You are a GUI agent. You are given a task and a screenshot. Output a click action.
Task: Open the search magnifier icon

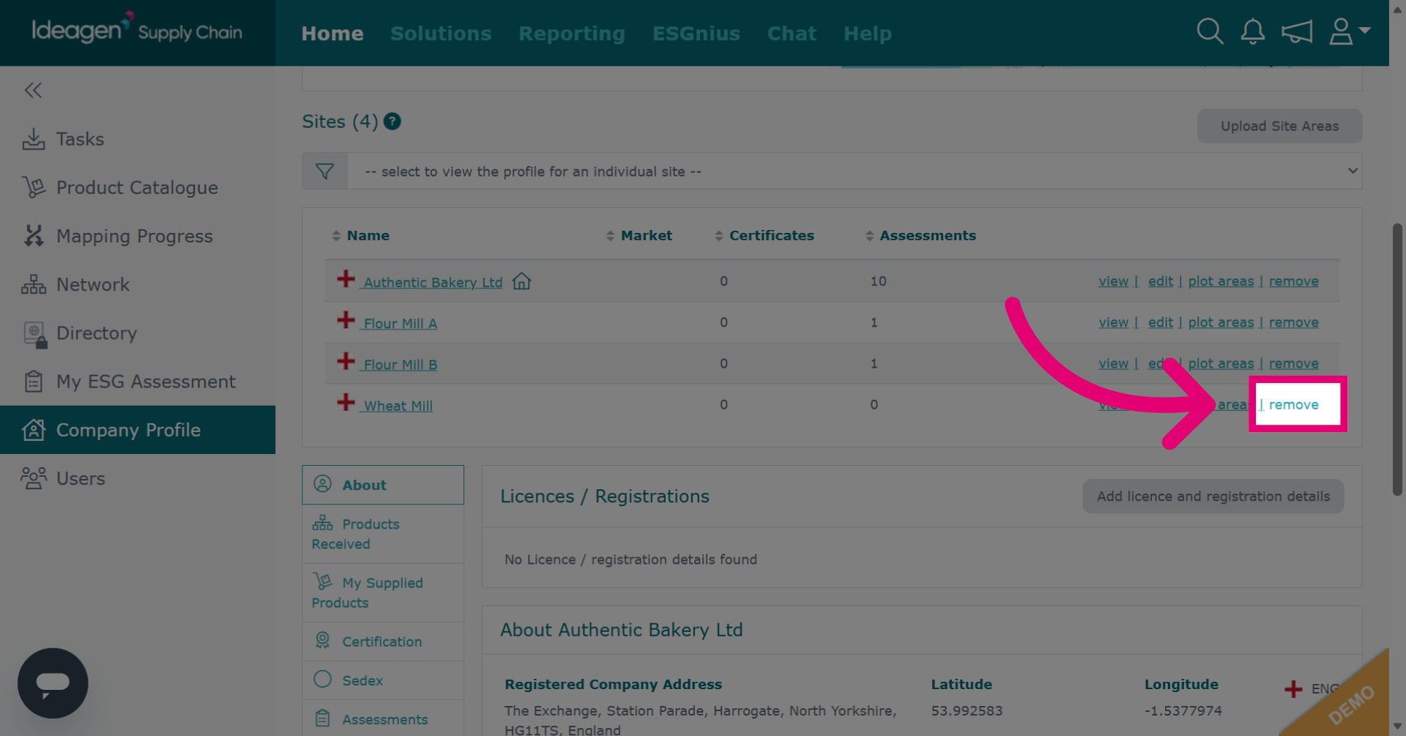(x=1210, y=31)
